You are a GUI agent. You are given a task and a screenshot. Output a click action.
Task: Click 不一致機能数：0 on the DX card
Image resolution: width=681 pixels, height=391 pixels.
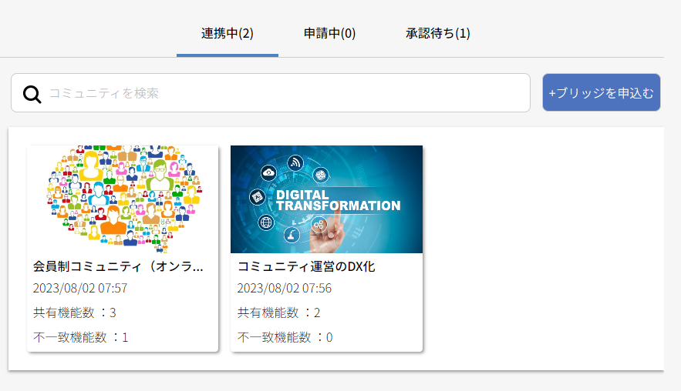(285, 337)
